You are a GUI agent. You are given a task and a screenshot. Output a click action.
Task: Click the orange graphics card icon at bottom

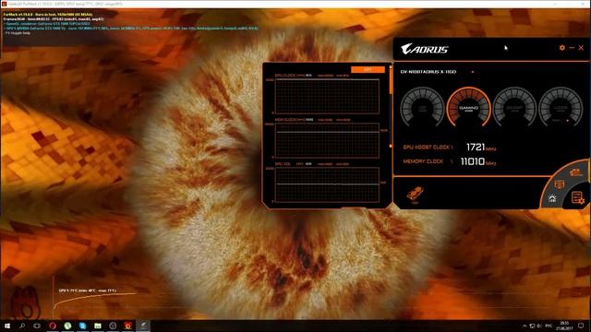[415, 195]
